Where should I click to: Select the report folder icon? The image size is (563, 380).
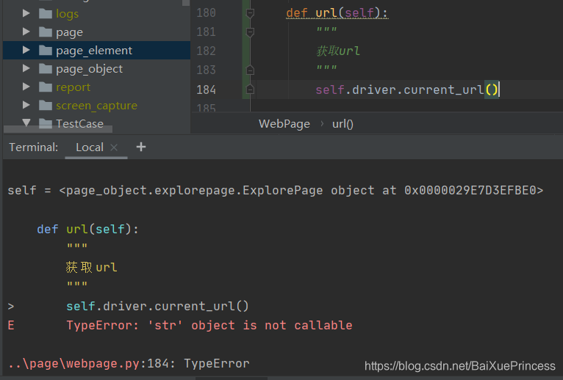[x=46, y=87]
